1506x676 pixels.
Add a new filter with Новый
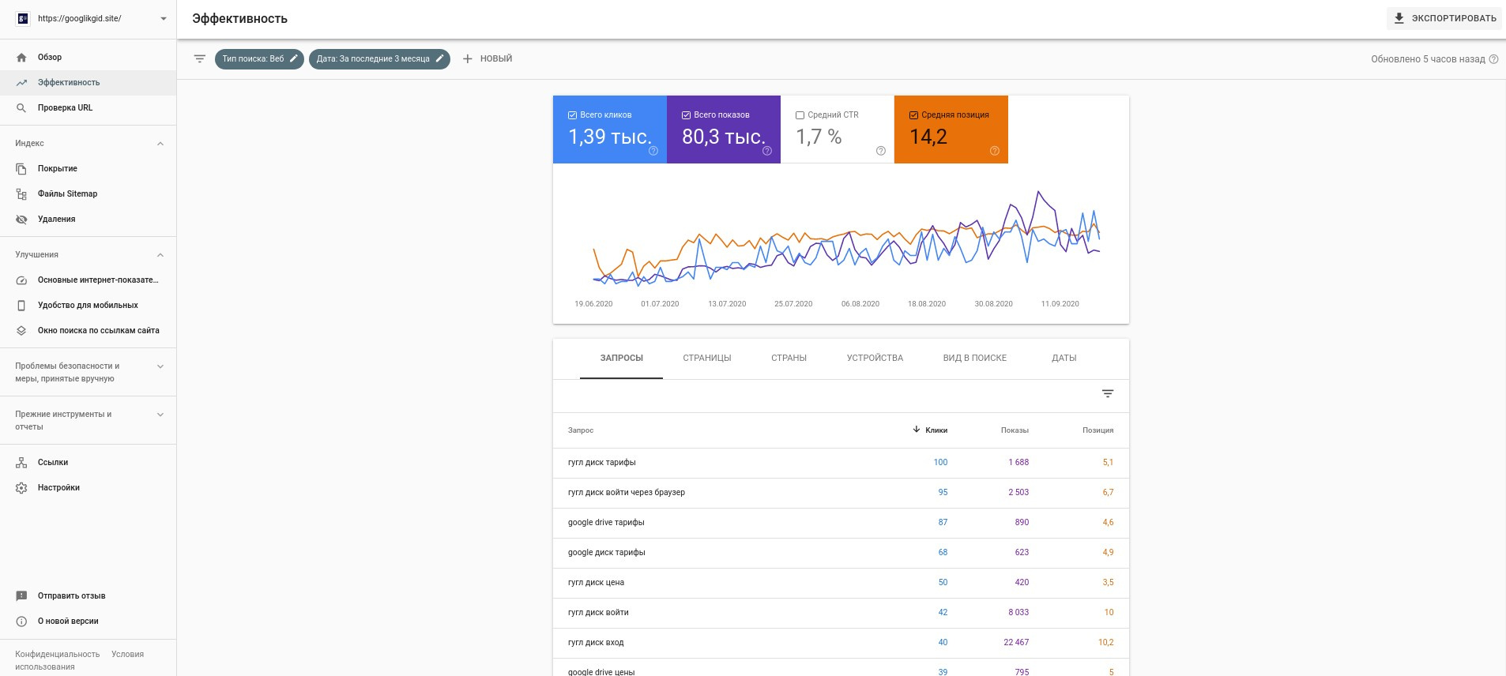[488, 59]
